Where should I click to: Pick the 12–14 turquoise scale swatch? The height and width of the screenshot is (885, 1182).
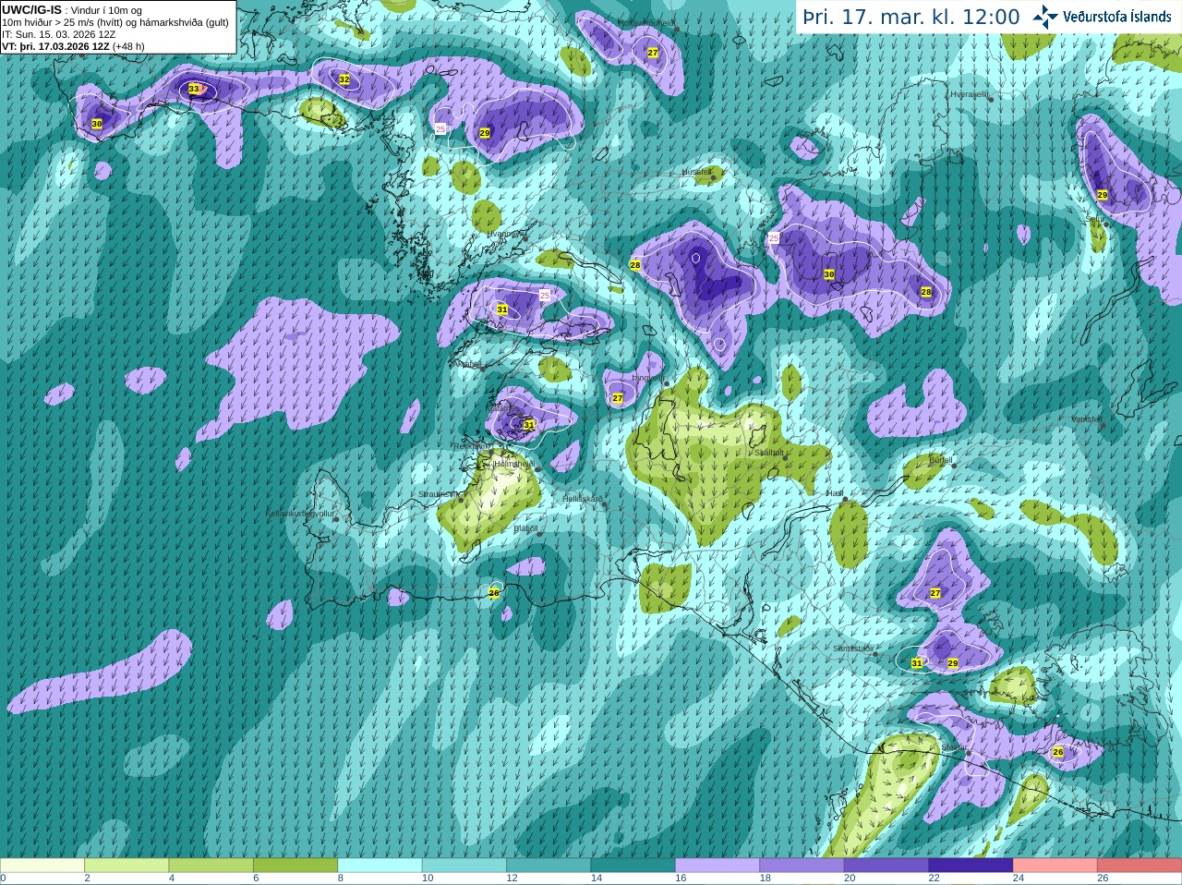click(x=549, y=866)
